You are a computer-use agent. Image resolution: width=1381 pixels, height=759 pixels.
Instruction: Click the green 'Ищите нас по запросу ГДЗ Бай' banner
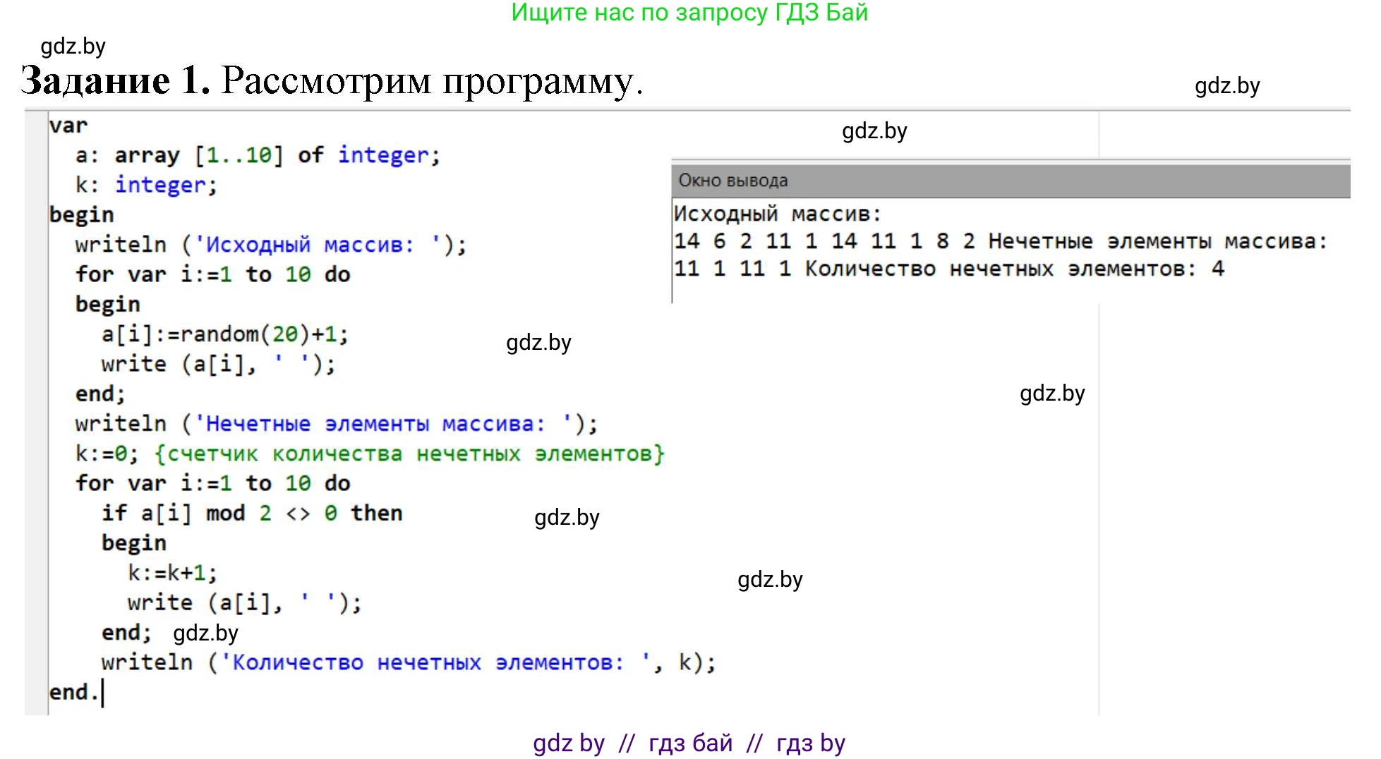pos(689,13)
